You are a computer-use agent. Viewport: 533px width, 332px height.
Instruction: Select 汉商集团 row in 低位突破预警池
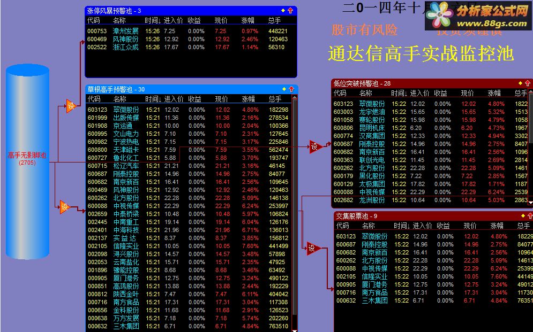pyautogui.click(x=430, y=136)
